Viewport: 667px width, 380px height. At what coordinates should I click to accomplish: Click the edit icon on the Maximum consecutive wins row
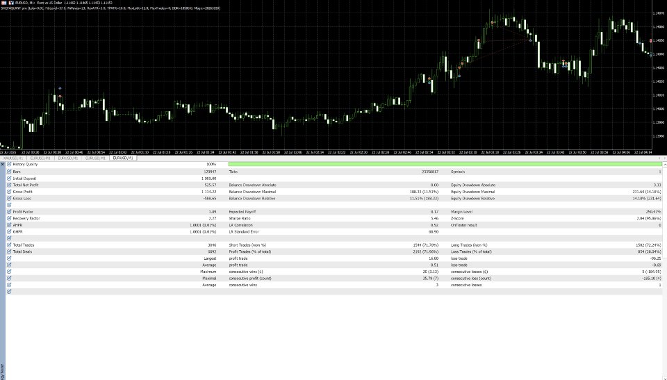coord(9,272)
